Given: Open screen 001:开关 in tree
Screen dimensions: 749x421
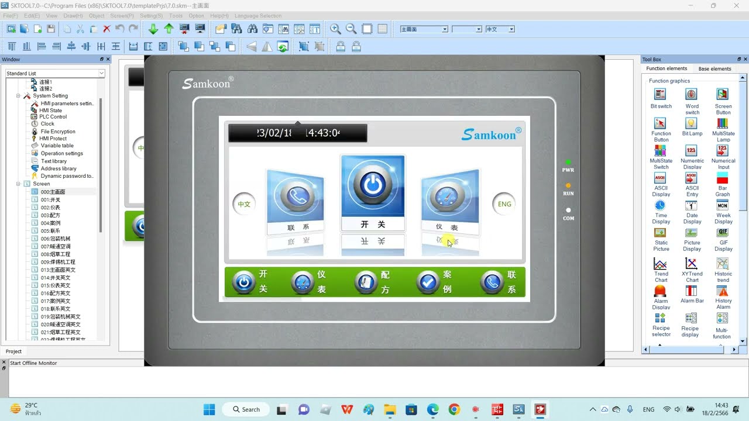Looking at the screenshot, I should tap(50, 200).
